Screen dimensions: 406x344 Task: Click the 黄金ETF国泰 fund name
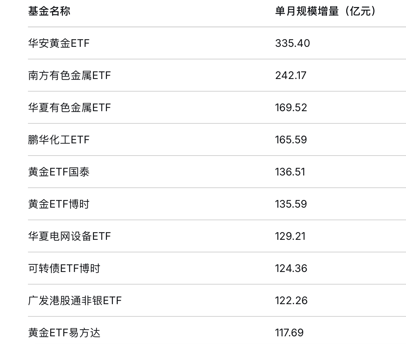59,172
